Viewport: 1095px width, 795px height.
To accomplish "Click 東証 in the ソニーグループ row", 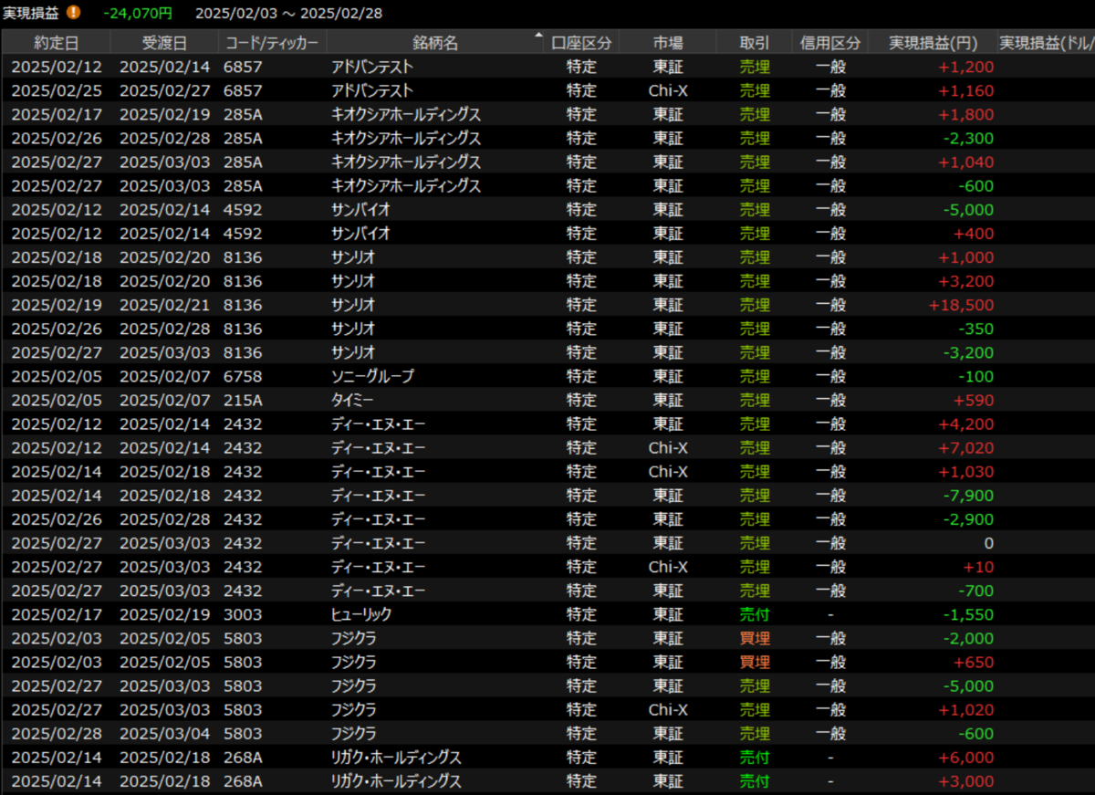I will pos(668,376).
